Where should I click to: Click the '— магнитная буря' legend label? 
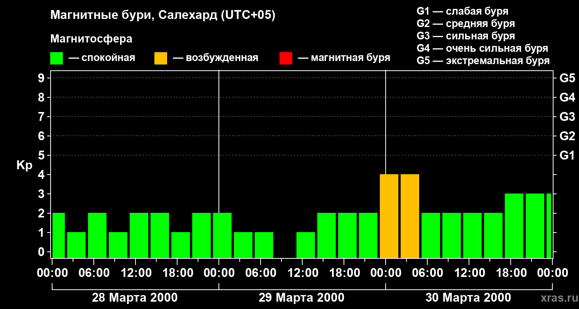pos(344,58)
